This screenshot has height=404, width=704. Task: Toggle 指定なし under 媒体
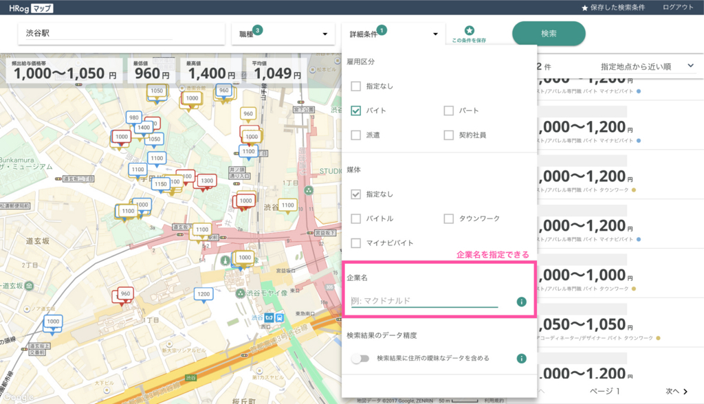(x=355, y=194)
